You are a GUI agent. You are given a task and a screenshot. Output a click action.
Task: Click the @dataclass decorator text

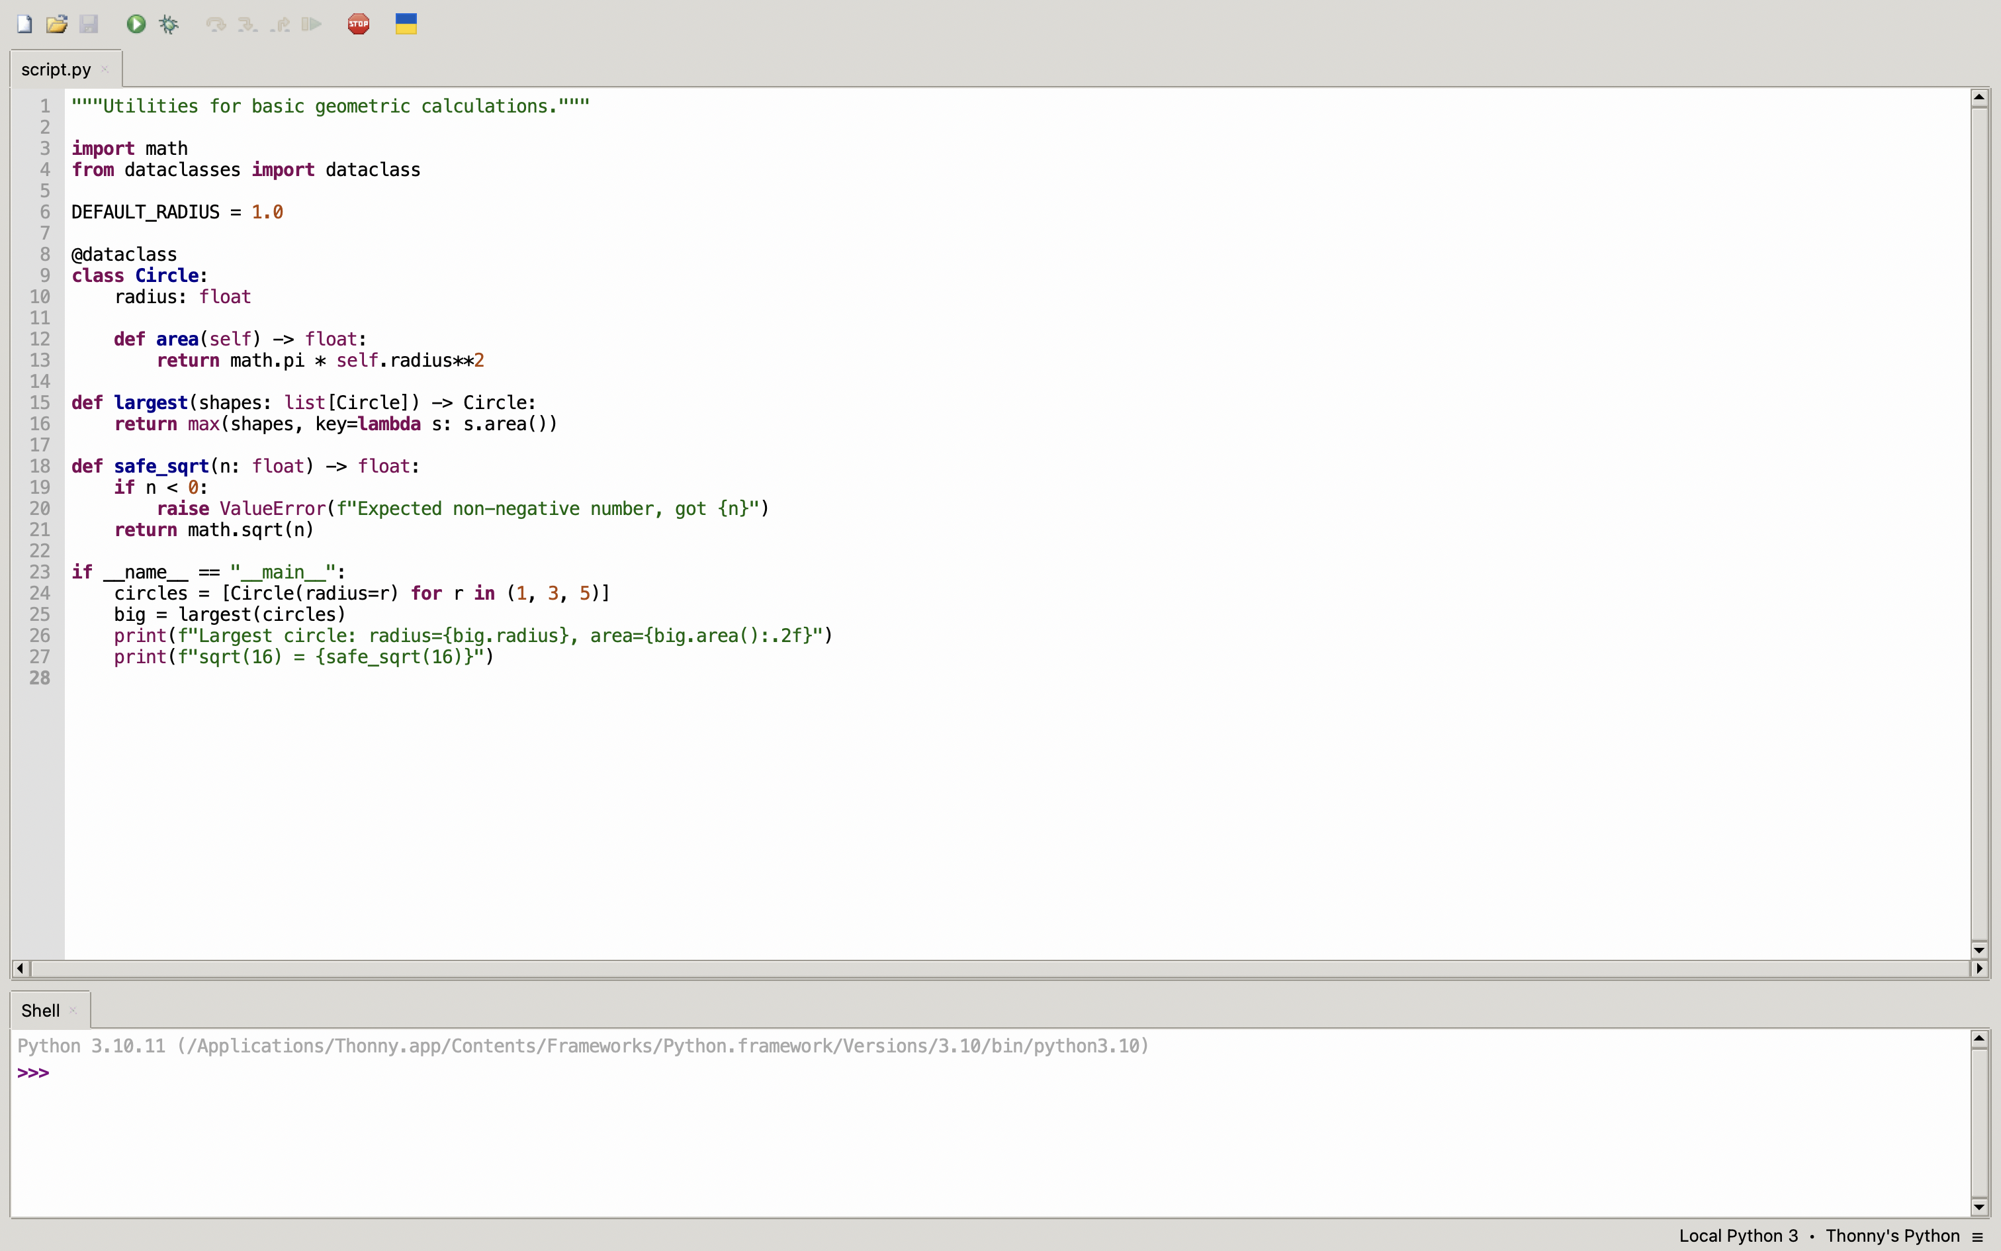[124, 254]
